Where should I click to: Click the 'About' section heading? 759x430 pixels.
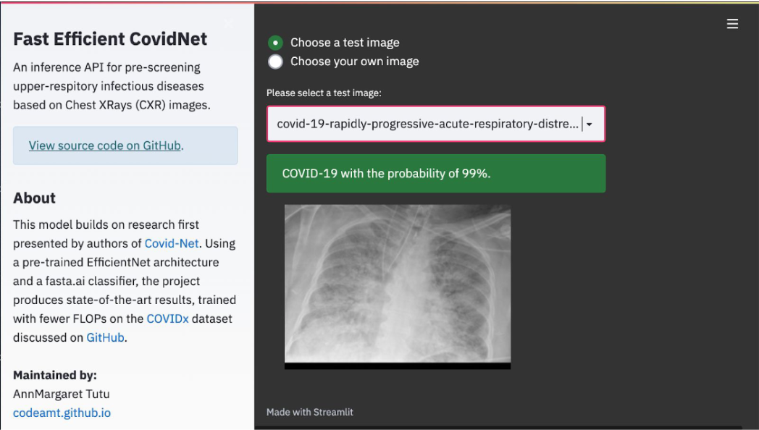[34, 198]
